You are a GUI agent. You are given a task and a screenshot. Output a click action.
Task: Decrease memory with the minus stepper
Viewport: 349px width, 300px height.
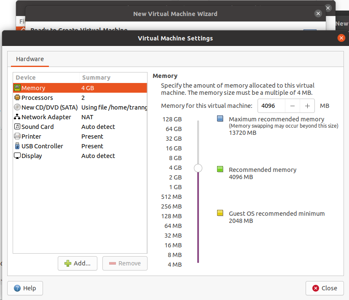[x=293, y=106]
